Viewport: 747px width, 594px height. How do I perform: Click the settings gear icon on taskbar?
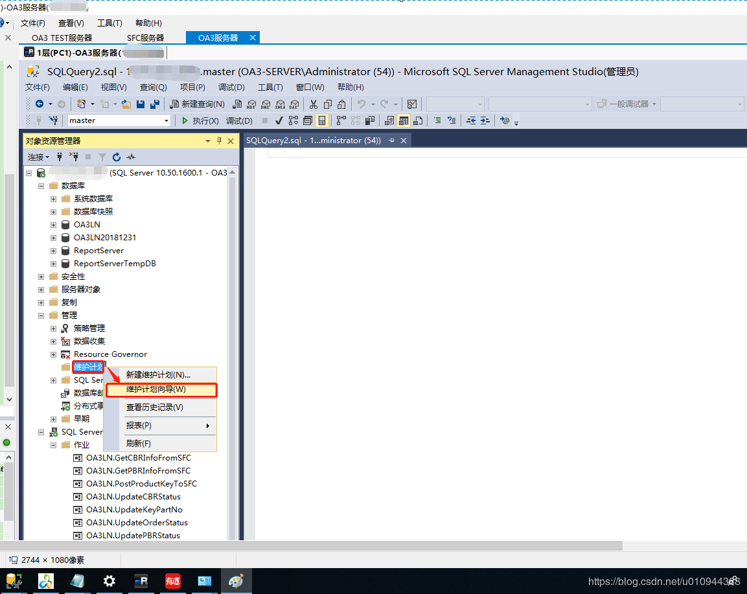pos(109,581)
